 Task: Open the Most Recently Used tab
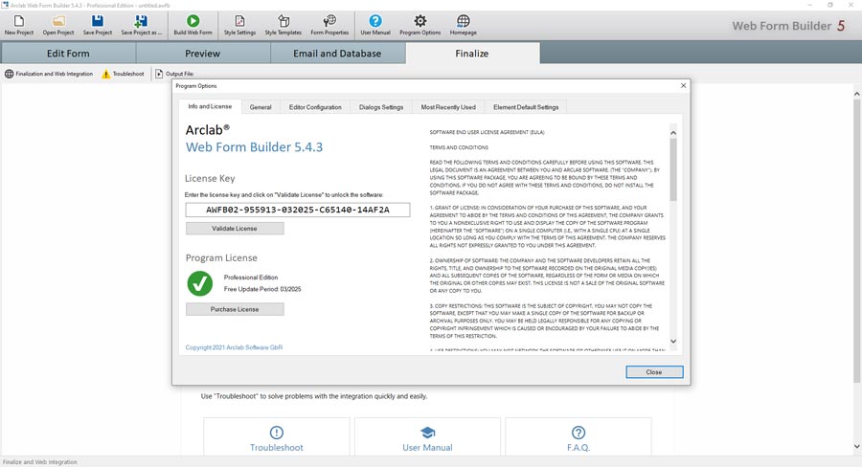pyautogui.click(x=448, y=107)
